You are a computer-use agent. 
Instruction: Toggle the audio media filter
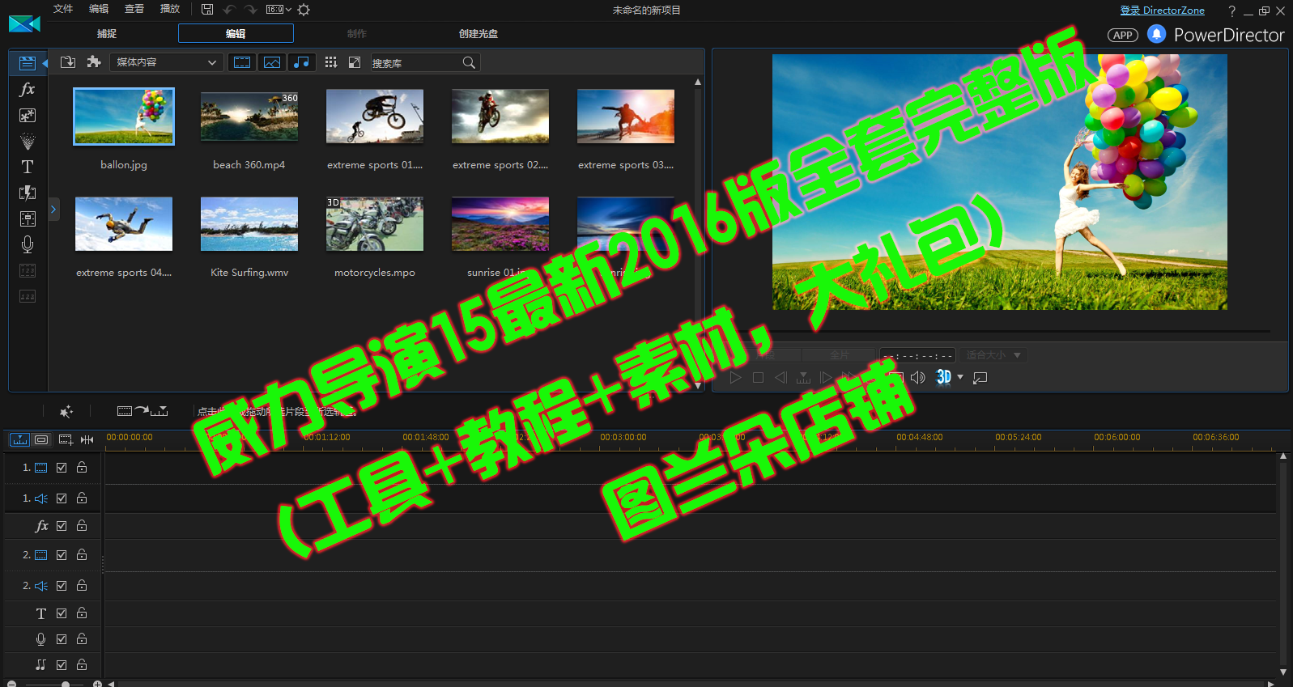click(301, 62)
